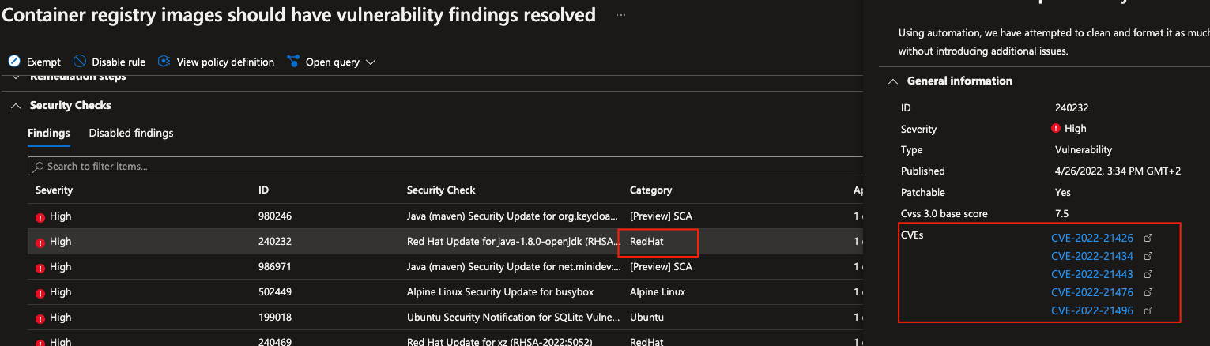Collapse the Security Checks section

16,105
